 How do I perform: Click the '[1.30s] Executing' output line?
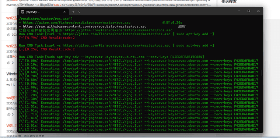pos(139,99)
